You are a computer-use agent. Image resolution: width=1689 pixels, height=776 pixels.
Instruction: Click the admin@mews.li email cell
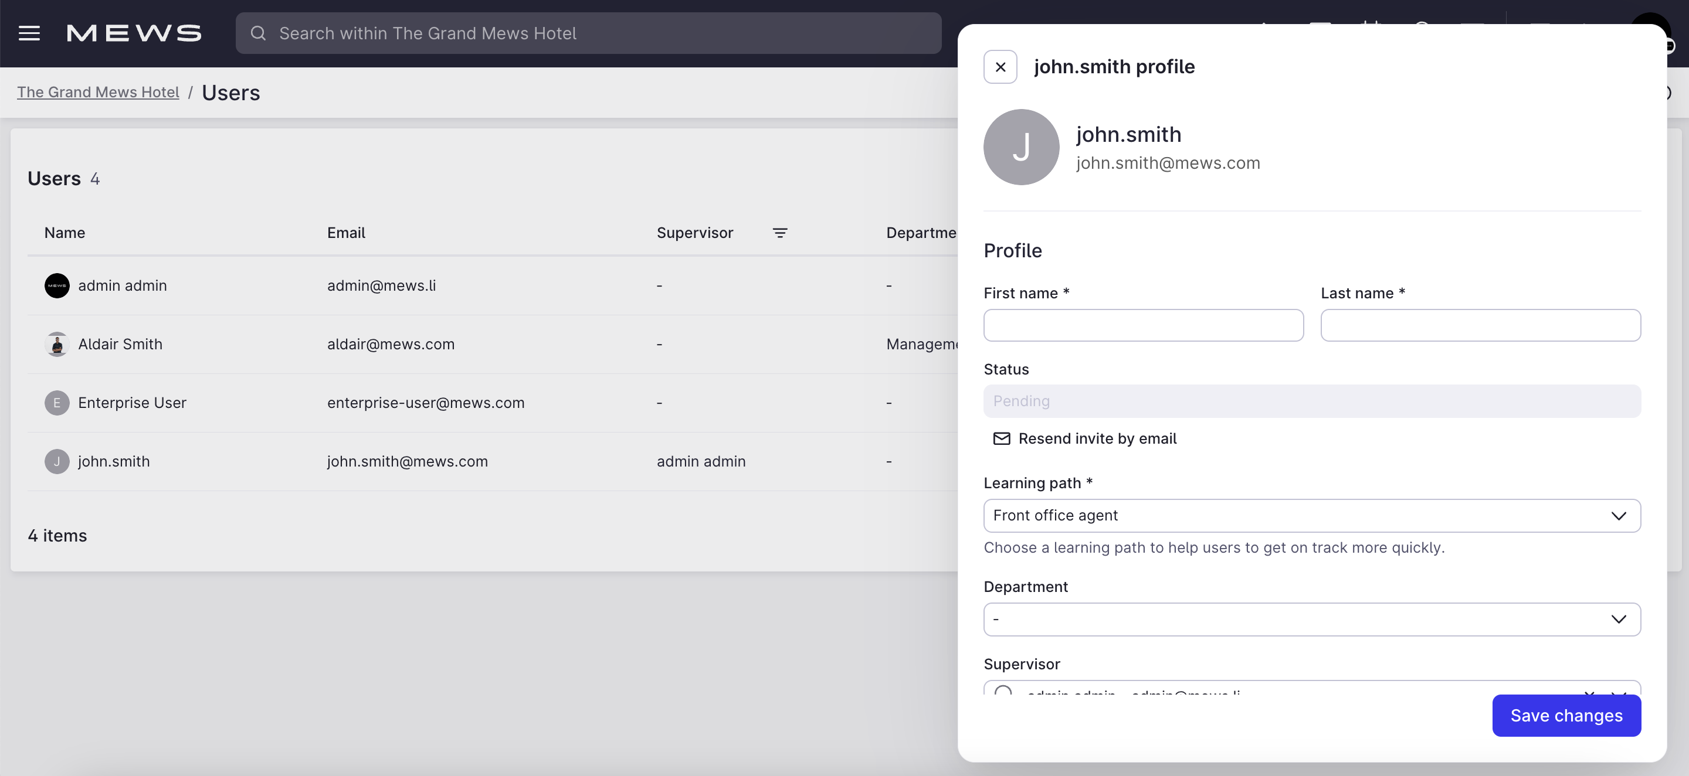382,286
